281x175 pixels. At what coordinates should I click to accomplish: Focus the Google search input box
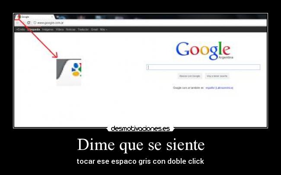pos(203,67)
